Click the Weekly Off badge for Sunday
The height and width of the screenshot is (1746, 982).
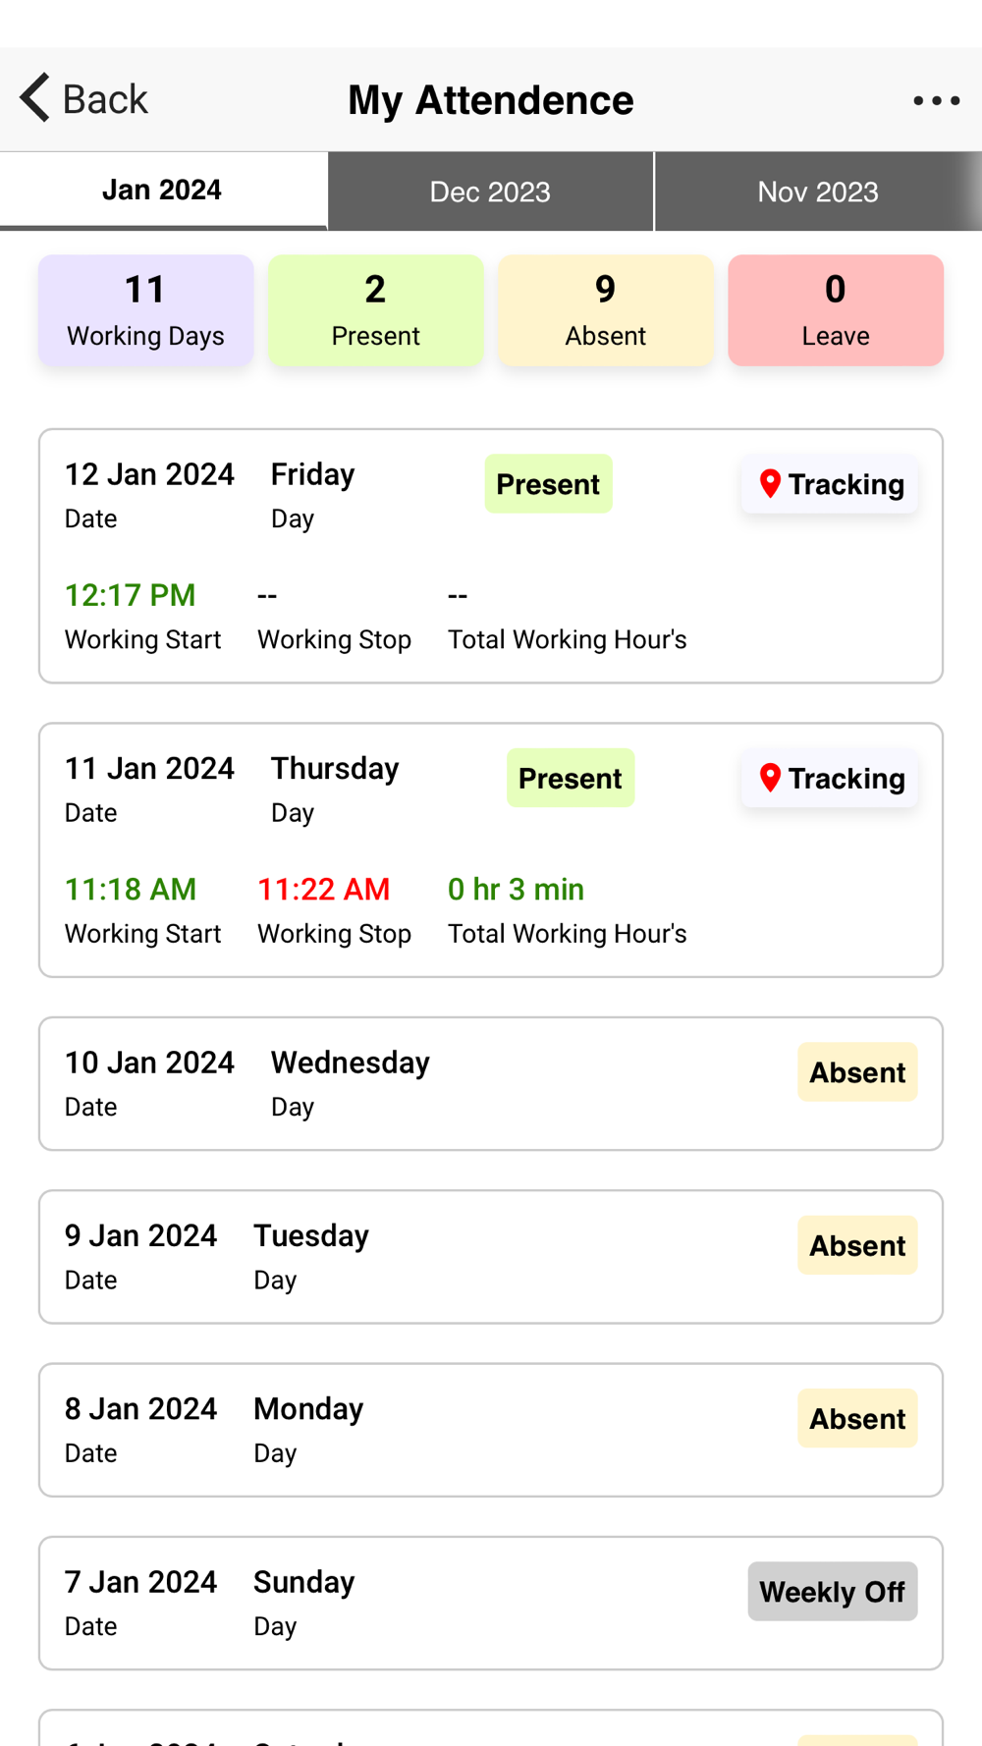pyautogui.click(x=833, y=1591)
